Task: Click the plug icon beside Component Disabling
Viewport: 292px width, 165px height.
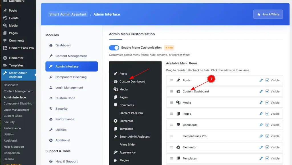Action: [x=51, y=77]
